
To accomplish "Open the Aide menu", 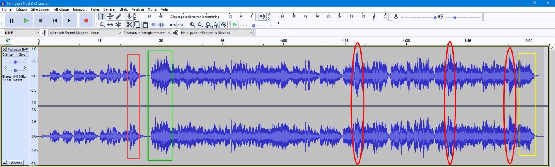I will pos(165,9).
